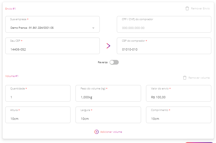This screenshot has width=216, height=143.
Task: Click the Adicionar volume link
Action: pos(111,132)
